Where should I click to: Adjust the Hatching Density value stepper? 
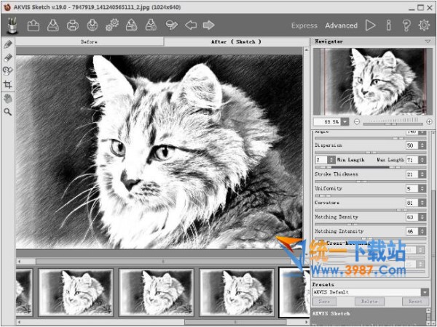point(422,217)
